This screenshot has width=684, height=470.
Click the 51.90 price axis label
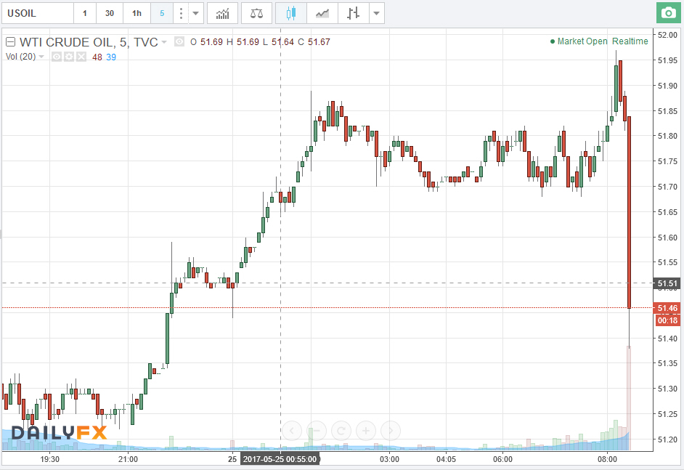tap(667, 86)
